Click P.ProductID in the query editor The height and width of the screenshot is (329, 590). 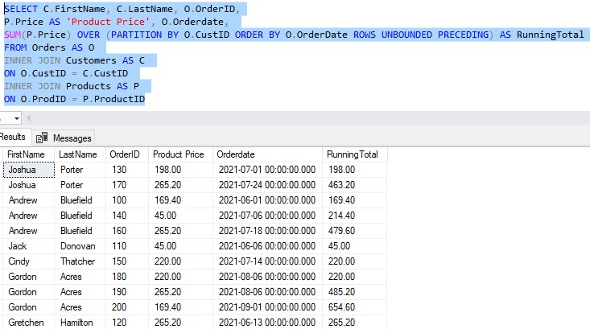point(113,99)
